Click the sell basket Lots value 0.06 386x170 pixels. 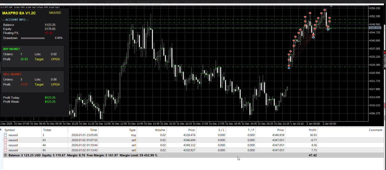click(54, 80)
